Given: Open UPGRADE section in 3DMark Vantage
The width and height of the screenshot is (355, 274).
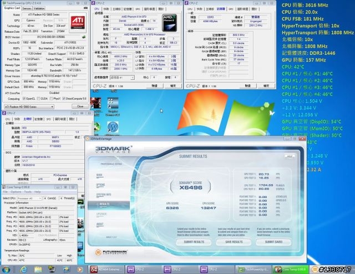Looking at the screenshot, I should [101, 214].
